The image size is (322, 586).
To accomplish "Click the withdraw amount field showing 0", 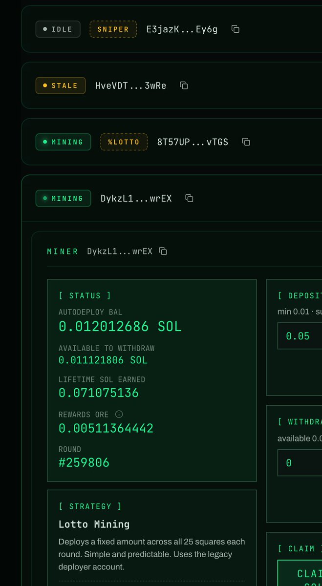I will (300, 462).
